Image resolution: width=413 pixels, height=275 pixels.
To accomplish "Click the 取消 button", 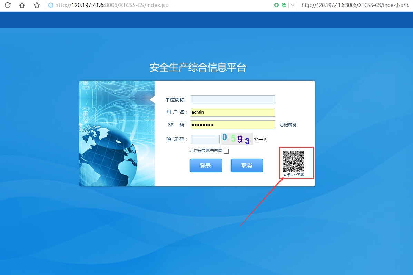I will pyautogui.click(x=247, y=165).
